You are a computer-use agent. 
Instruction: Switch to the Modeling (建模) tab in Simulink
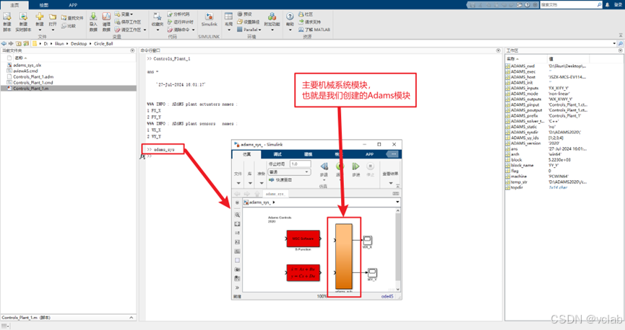(x=308, y=154)
